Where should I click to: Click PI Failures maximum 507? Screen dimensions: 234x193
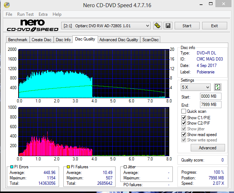tap(109, 178)
